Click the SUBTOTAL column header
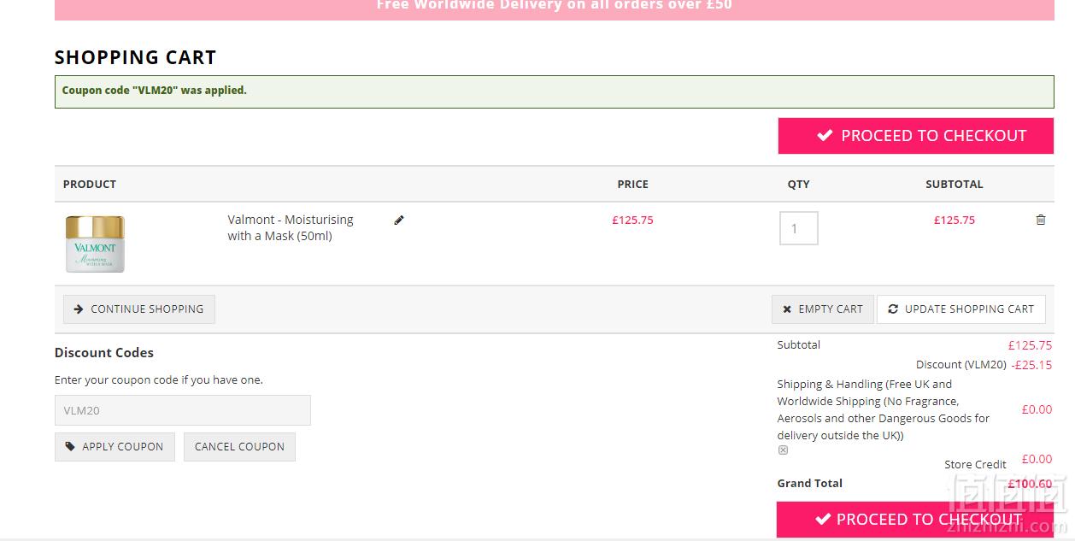The width and height of the screenshot is (1075, 541). point(955,184)
